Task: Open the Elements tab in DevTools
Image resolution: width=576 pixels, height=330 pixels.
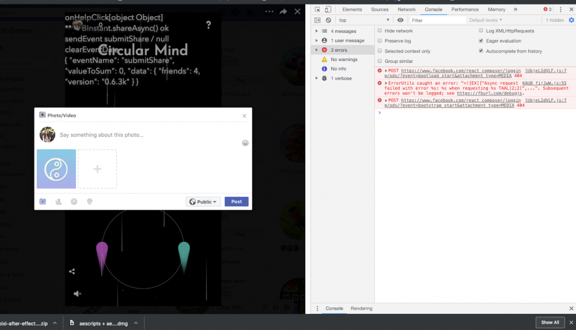Action: click(352, 9)
